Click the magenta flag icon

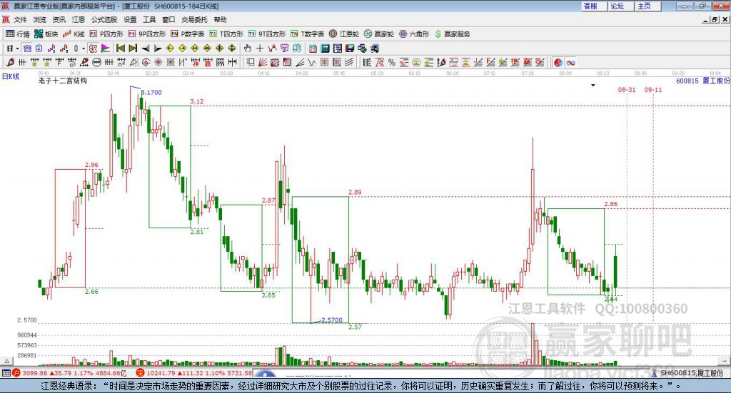point(106,49)
